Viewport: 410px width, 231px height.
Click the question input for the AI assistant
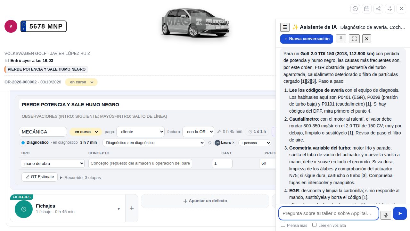coord(329,213)
